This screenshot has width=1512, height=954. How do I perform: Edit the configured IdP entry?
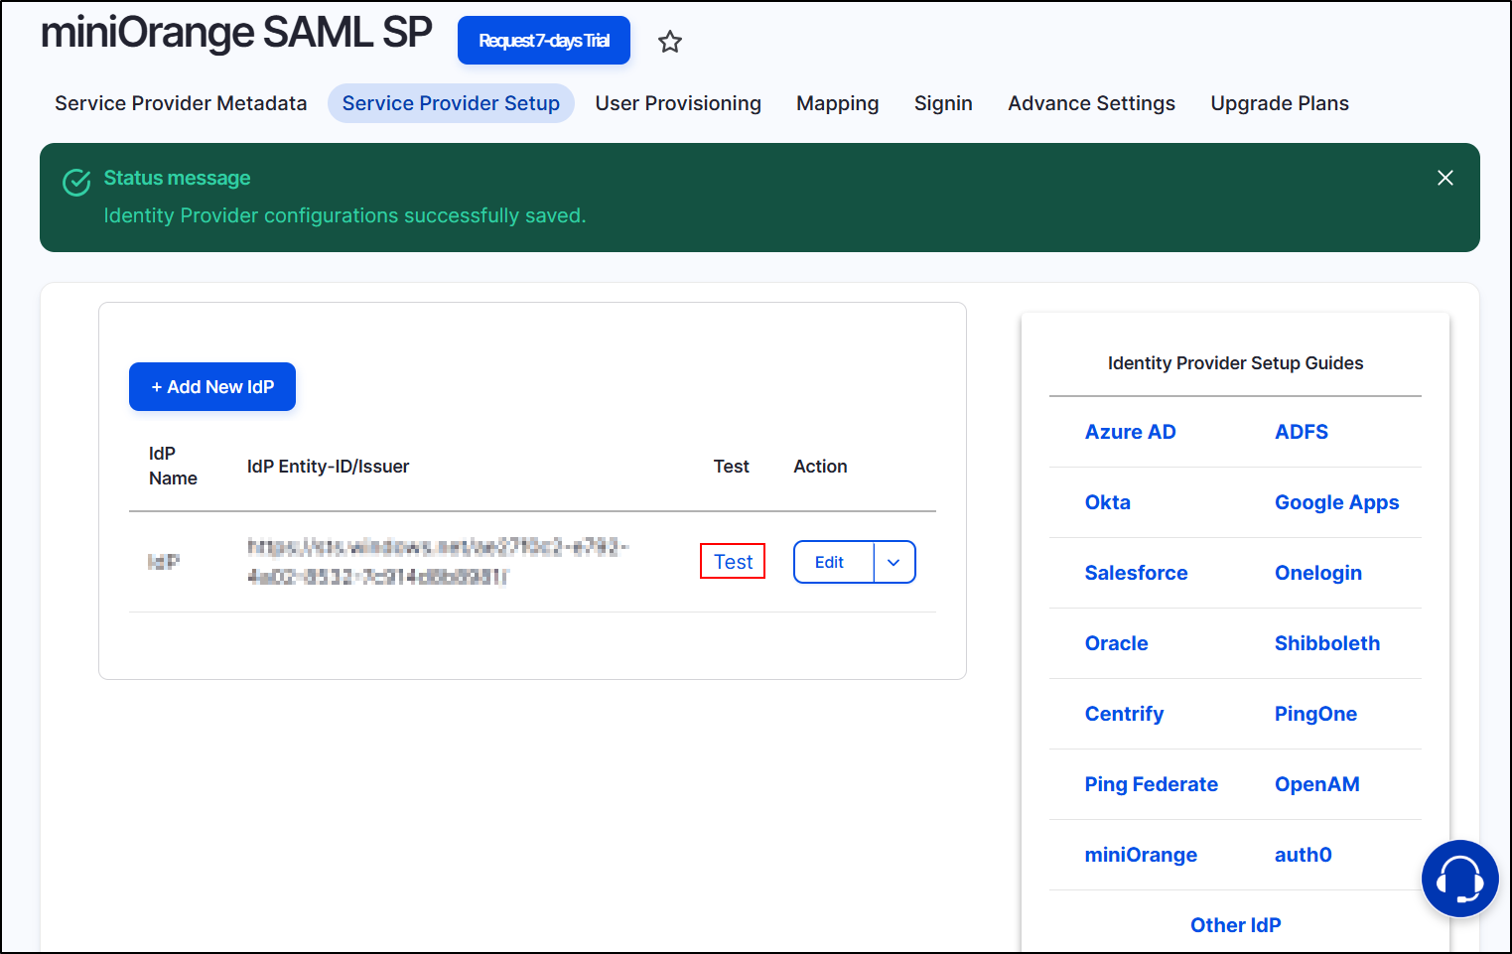[831, 562]
